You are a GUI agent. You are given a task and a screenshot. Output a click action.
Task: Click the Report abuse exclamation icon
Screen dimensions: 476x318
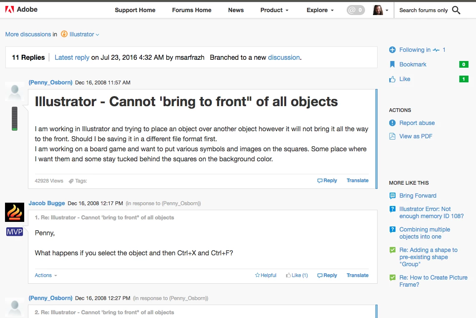pos(392,123)
